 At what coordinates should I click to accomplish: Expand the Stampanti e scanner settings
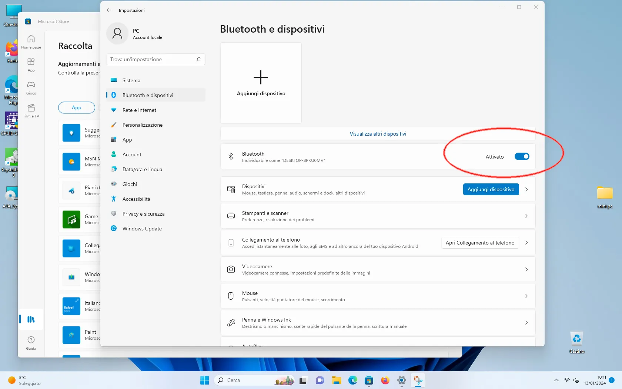tap(526, 216)
